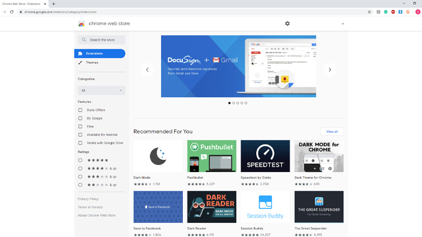Select Extensions in the sidebar
422x237 pixels.
(100, 53)
